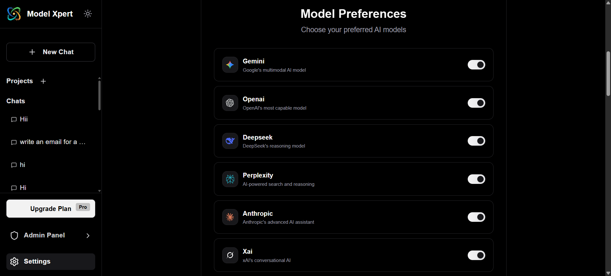Disable the Gemini model toggle
Image resolution: width=611 pixels, height=276 pixels.
pyautogui.click(x=476, y=65)
